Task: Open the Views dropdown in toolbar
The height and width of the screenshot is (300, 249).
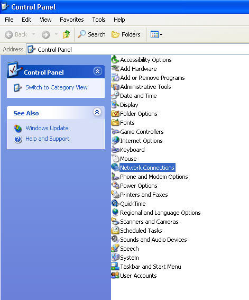Action: 156,34
